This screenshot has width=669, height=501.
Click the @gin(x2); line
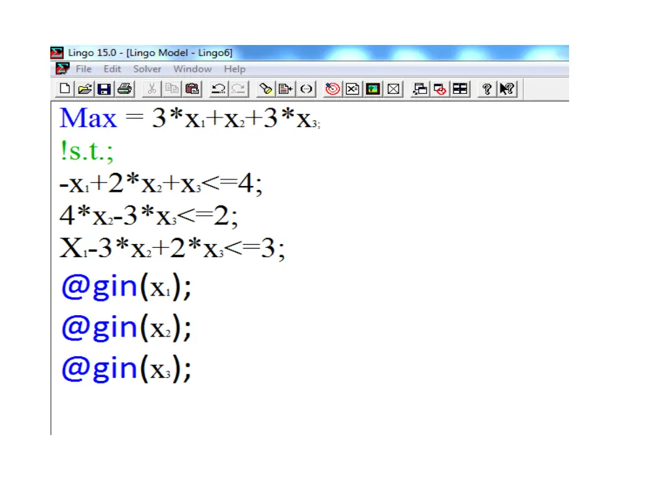[126, 327]
